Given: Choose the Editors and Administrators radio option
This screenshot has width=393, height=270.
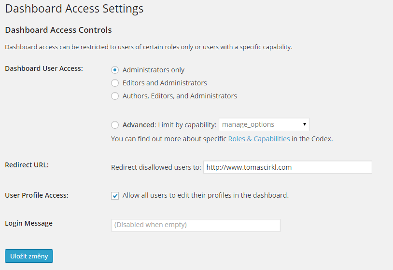Looking at the screenshot, I should (x=115, y=83).
